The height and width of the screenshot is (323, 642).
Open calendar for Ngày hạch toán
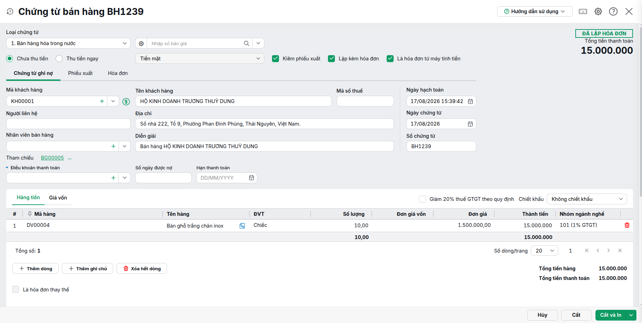tap(470, 101)
